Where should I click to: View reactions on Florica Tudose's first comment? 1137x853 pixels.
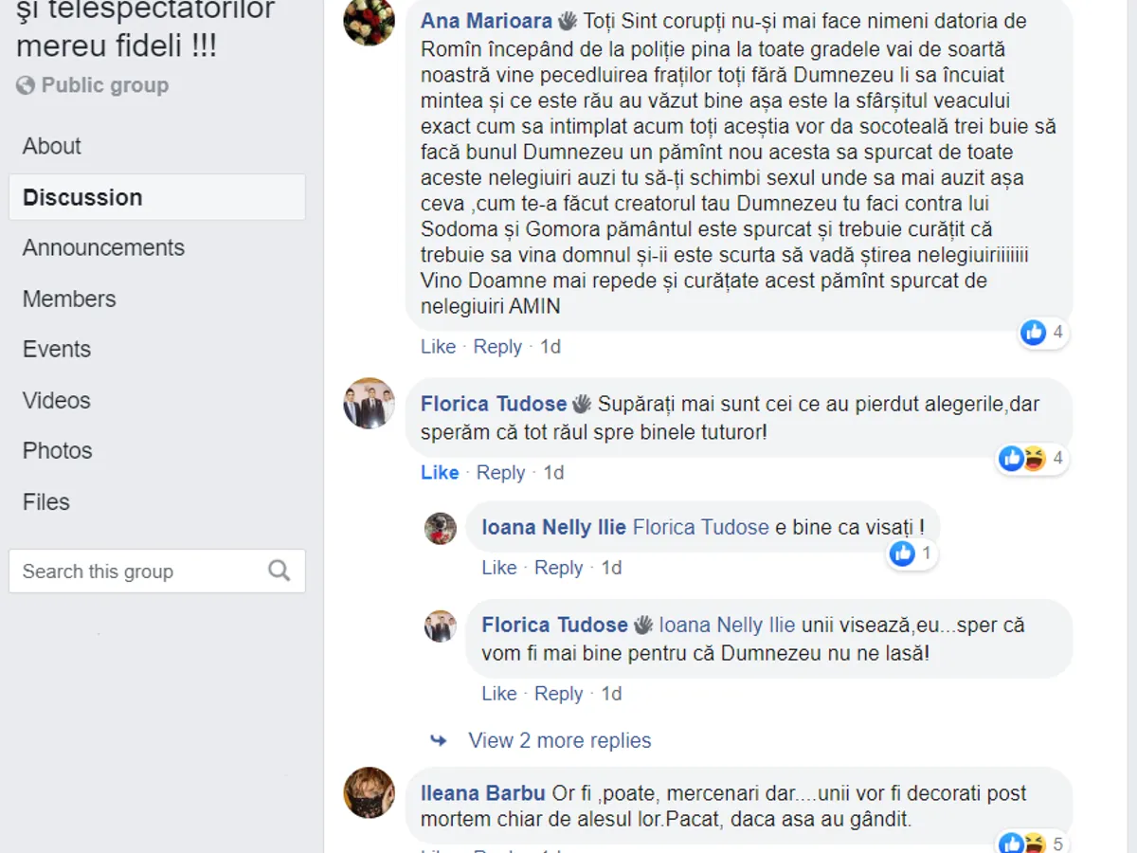1033,459
